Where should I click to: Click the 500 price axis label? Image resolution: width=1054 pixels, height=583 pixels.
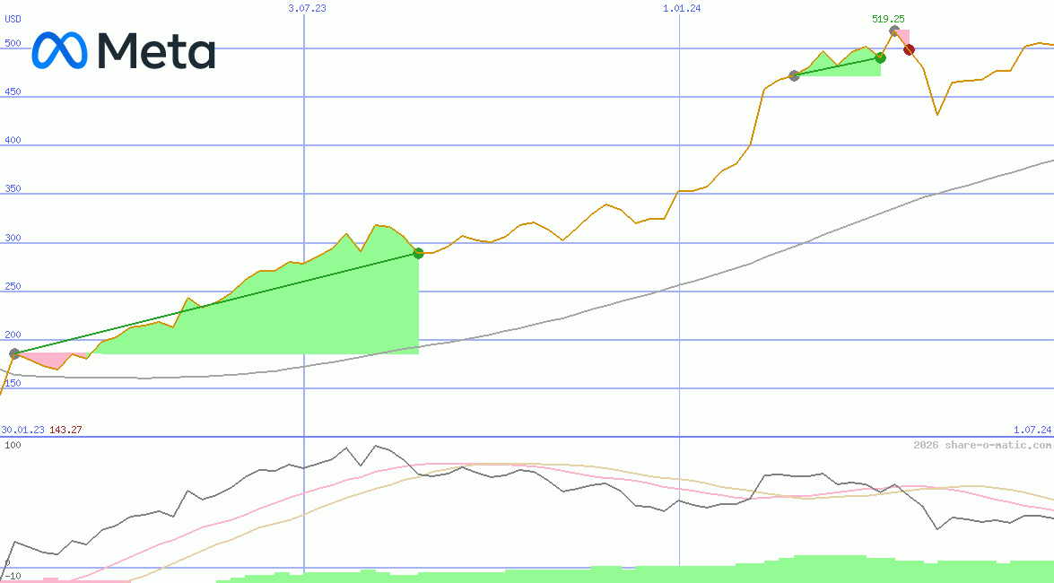(x=13, y=43)
